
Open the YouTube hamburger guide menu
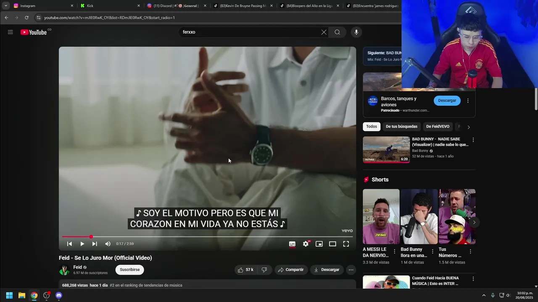pos(11,32)
